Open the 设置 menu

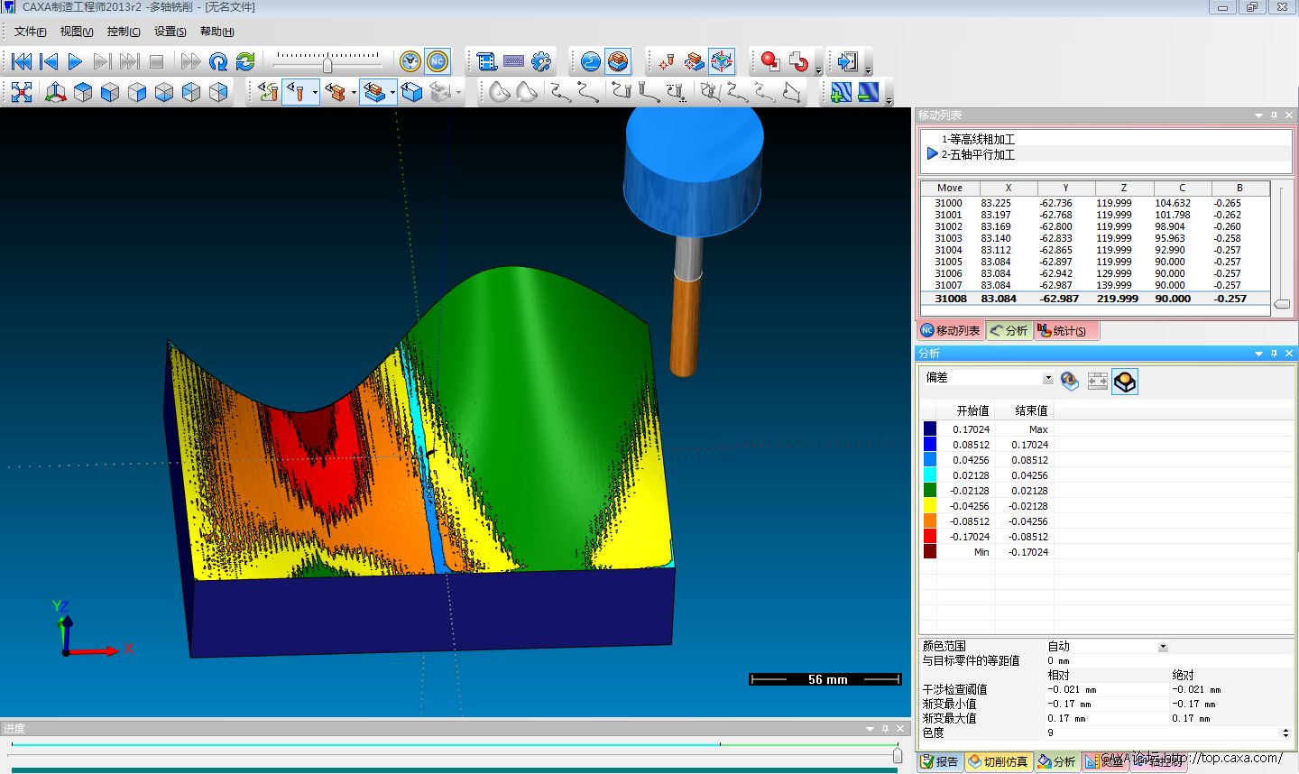point(170,32)
